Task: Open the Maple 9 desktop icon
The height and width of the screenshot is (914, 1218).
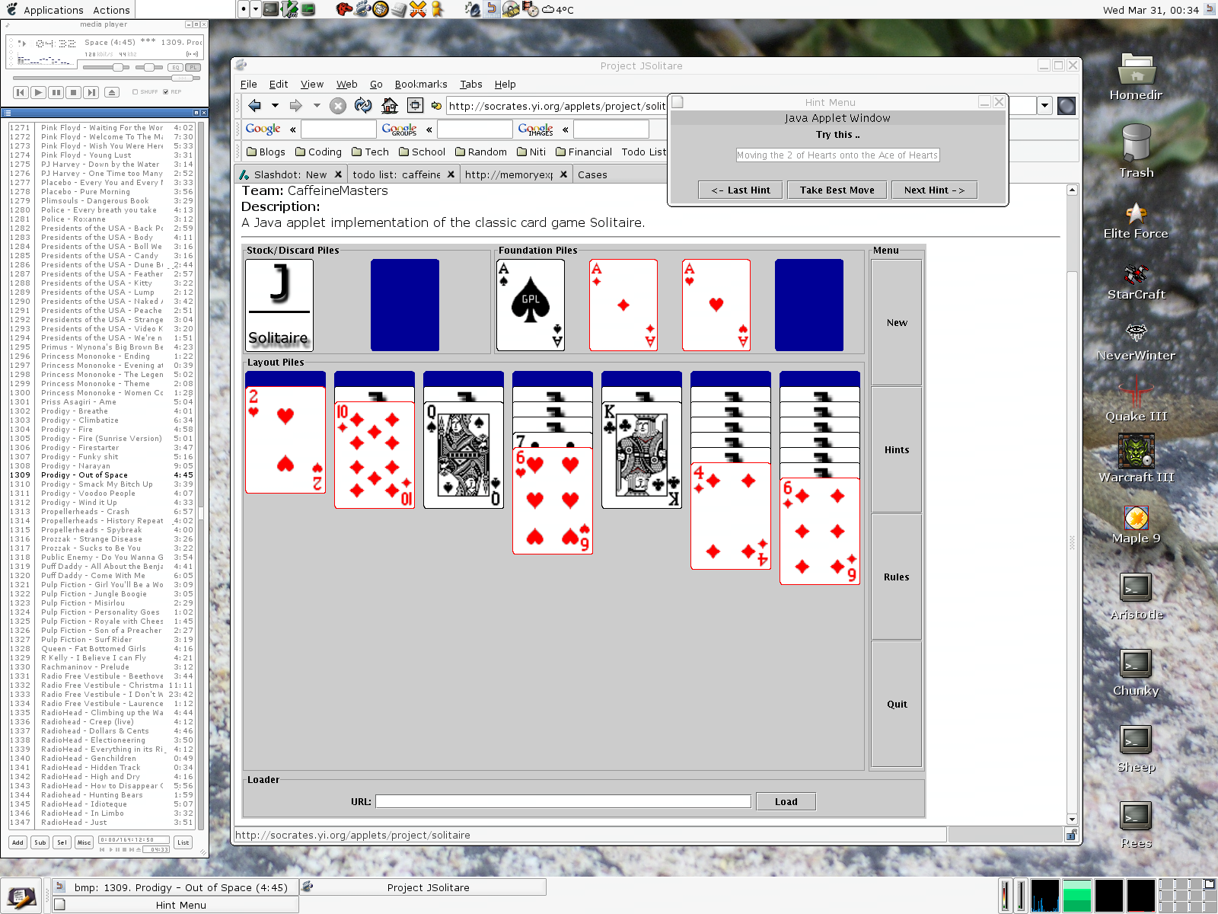Action: (1136, 526)
